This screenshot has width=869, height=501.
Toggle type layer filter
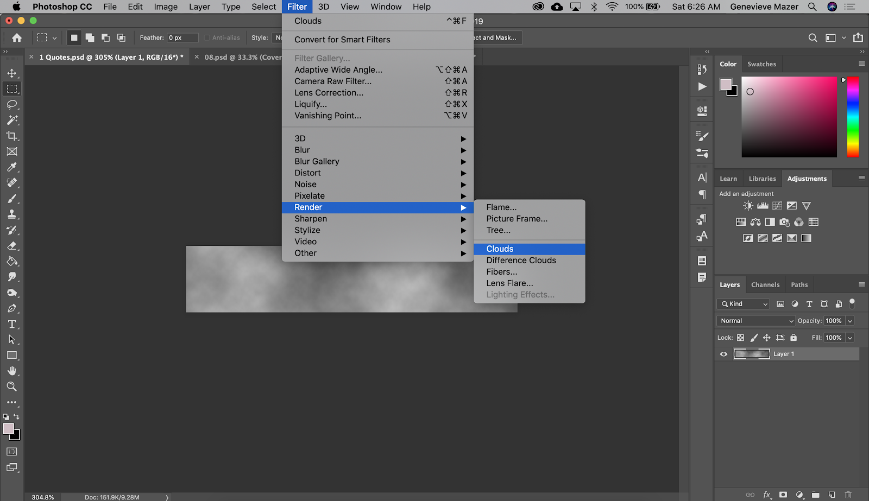[809, 304]
